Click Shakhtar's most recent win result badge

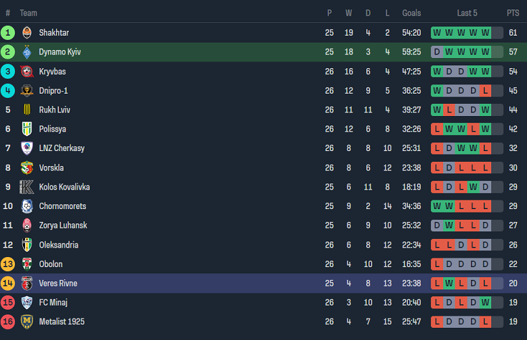pyautogui.click(x=485, y=32)
